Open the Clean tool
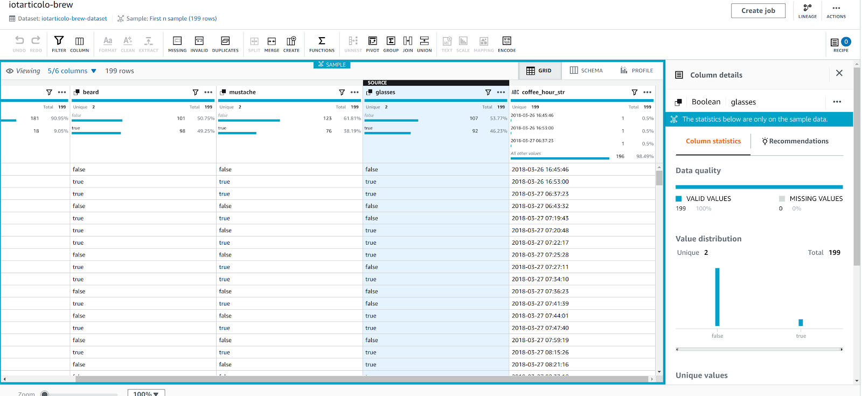This screenshot has height=396, width=862. click(x=128, y=44)
